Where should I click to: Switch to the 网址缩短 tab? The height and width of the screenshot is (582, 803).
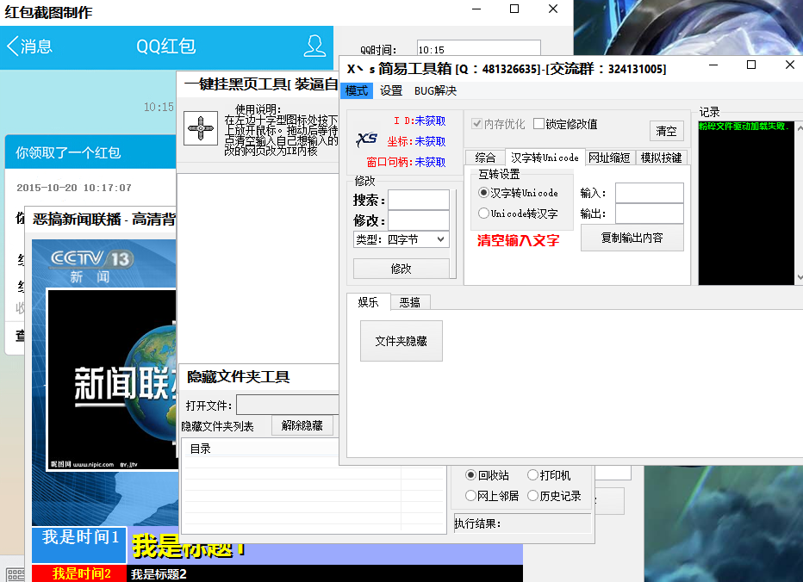(609, 158)
